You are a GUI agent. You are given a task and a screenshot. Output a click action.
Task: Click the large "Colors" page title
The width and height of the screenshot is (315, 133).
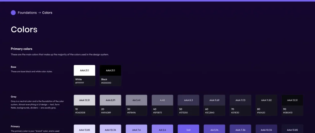coord(24,30)
